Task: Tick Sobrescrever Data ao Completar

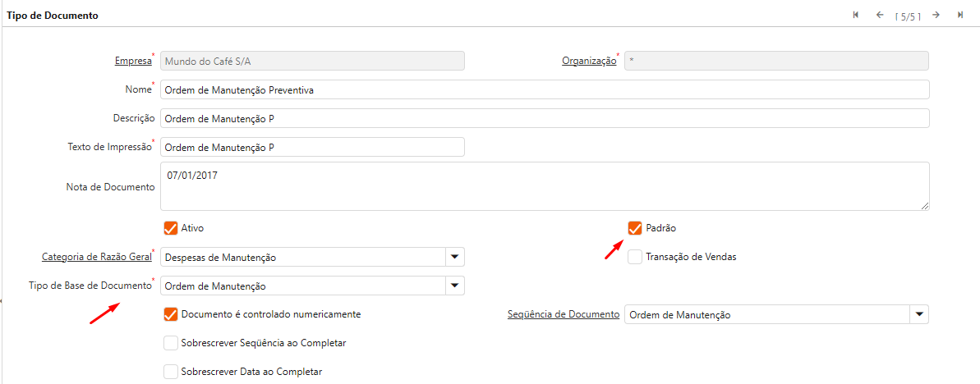Action: 171,372
